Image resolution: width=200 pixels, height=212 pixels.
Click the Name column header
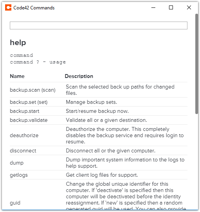pos(17,76)
